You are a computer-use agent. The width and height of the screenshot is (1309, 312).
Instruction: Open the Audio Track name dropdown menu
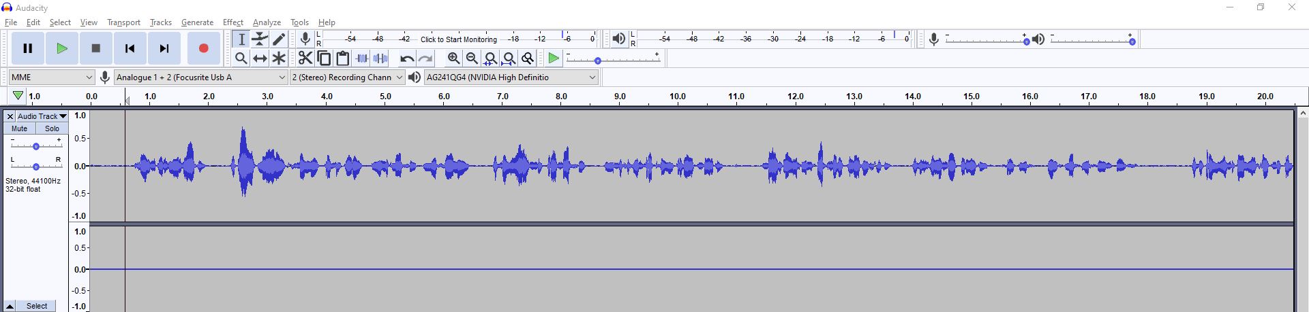pos(42,116)
